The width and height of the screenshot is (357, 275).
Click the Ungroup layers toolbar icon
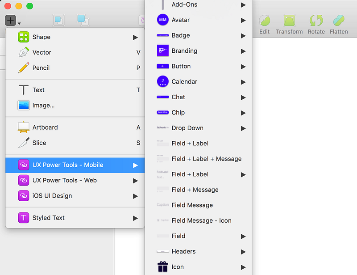coord(83,20)
